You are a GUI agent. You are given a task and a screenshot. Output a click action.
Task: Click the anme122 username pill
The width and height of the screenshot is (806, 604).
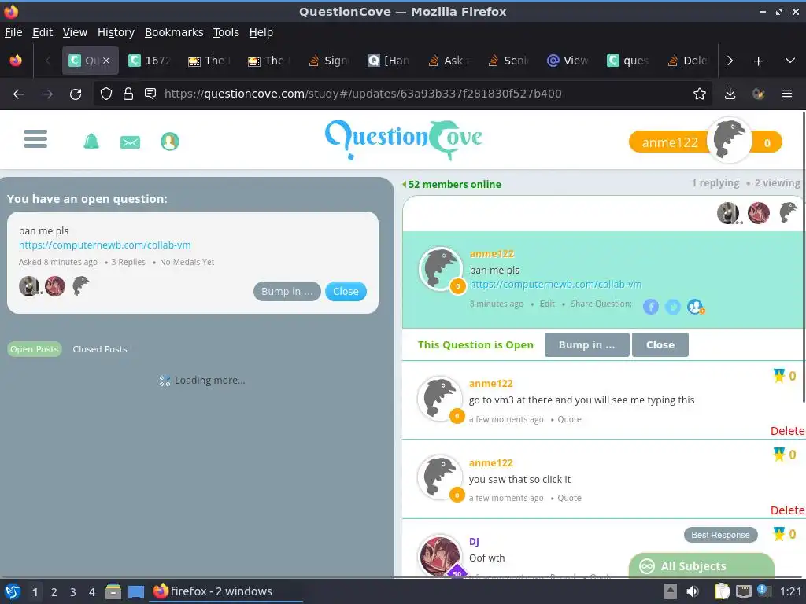click(670, 142)
